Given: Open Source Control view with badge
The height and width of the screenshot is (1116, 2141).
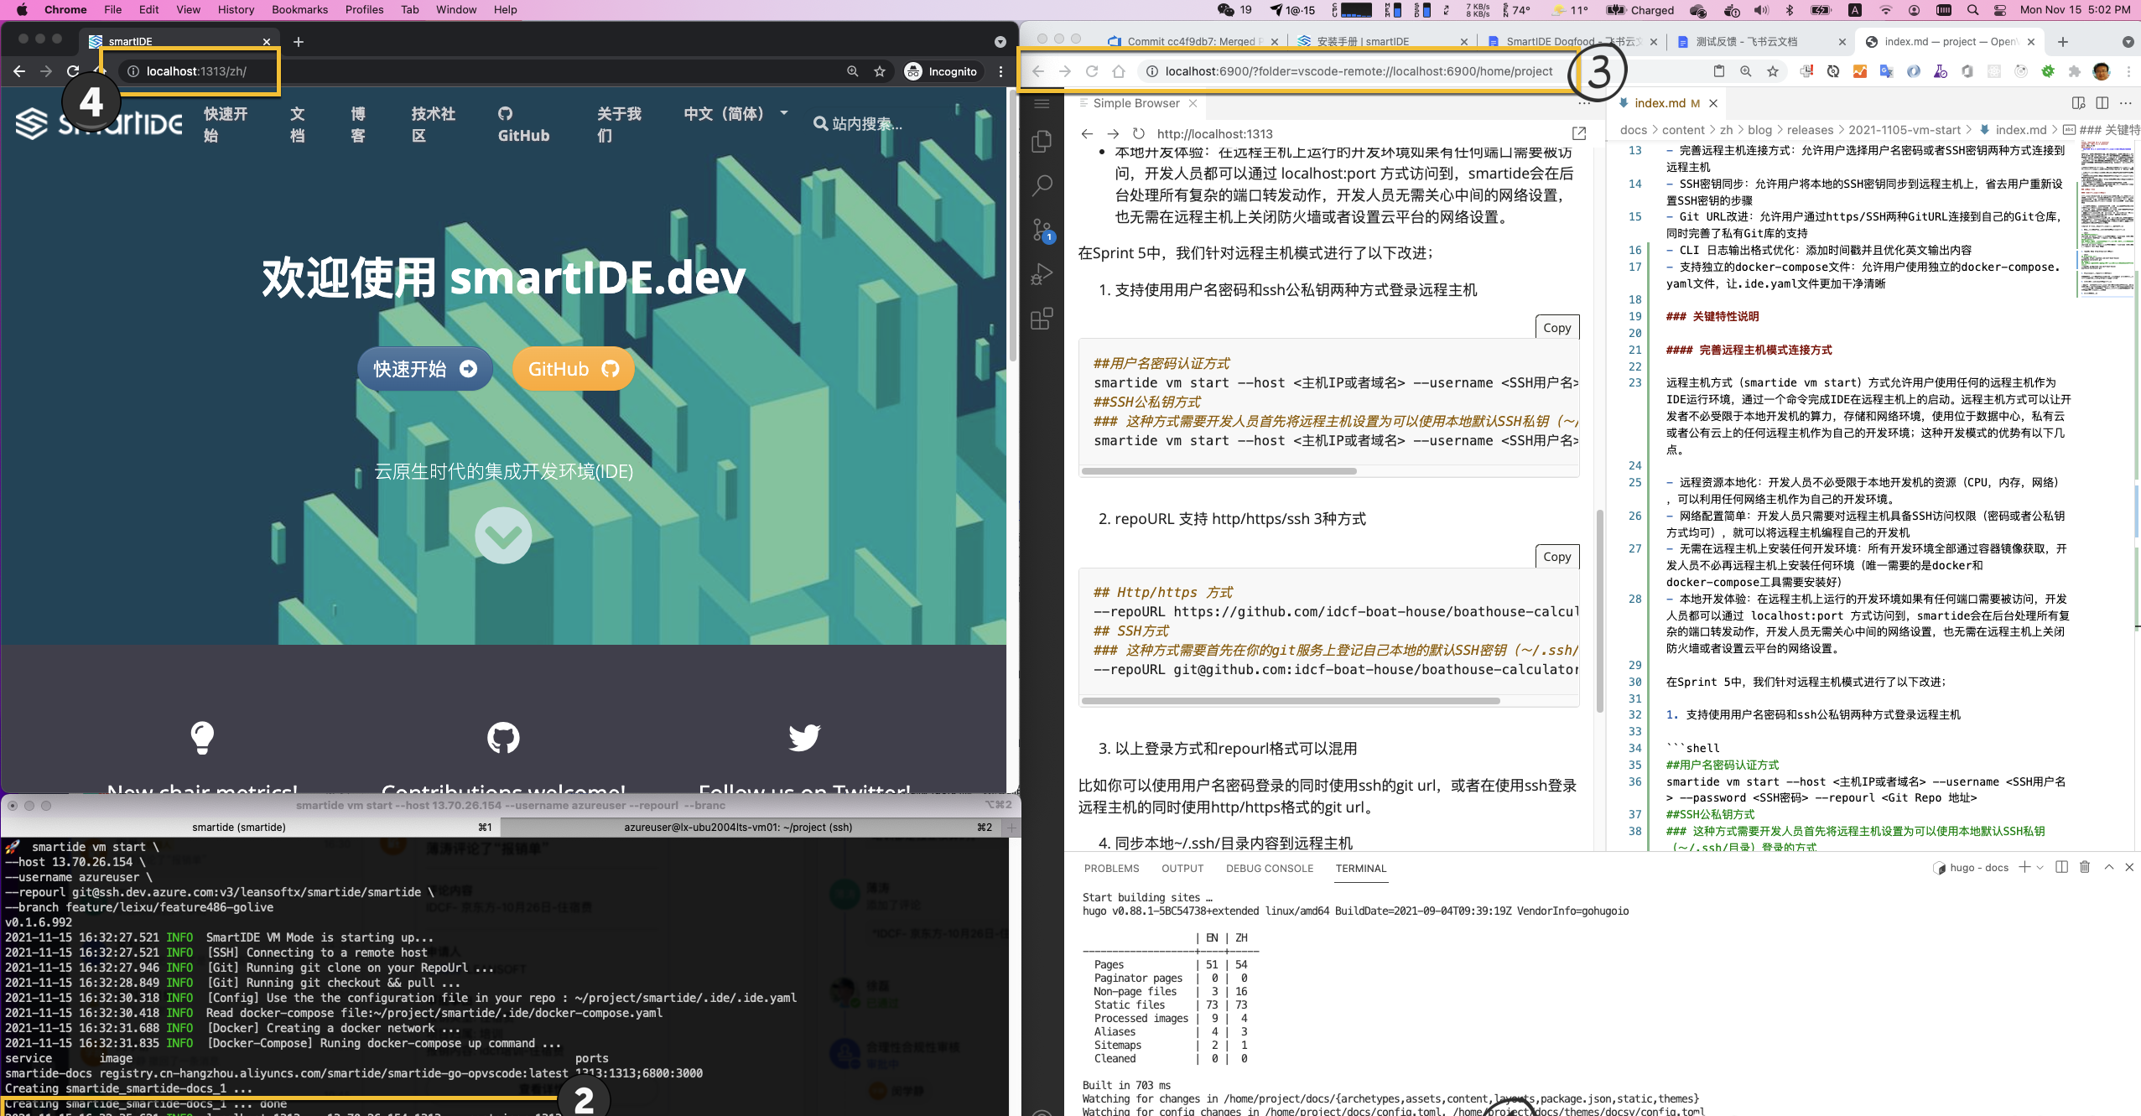Looking at the screenshot, I should point(1042,230).
